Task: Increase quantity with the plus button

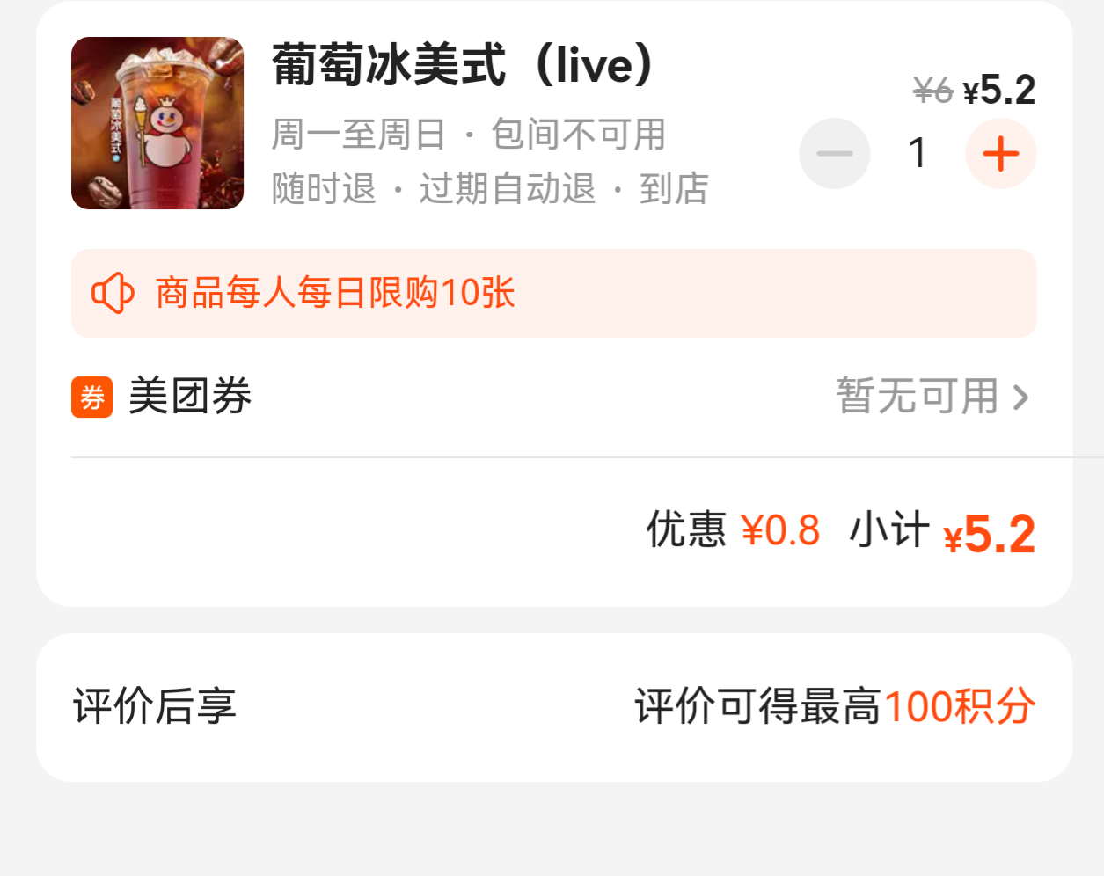Action: (x=1001, y=154)
